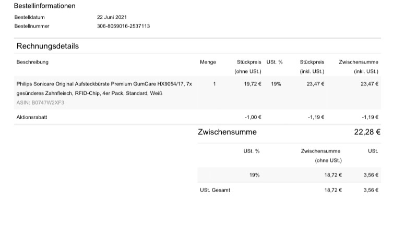Click the order number 306-8059016-2537113
Viewport: 393px width, 240px height.
point(123,26)
